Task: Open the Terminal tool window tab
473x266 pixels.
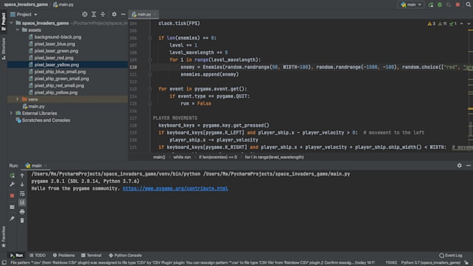Action: (91, 256)
